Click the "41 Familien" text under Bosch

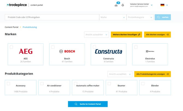67,62
